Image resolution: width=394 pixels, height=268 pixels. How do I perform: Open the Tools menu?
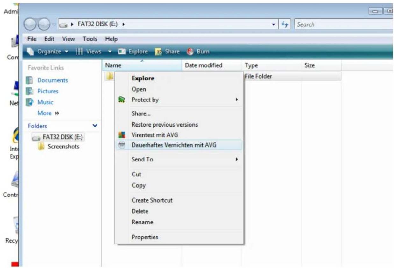point(90,39)
